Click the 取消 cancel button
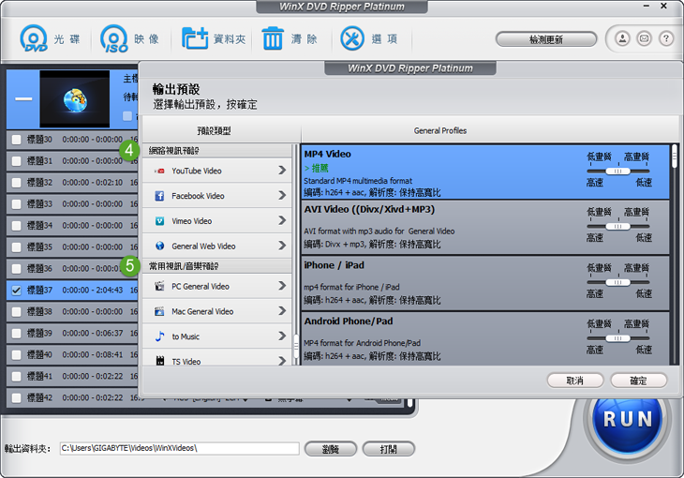The height and width of the screenshot is (478, 684). coord(574,381)
